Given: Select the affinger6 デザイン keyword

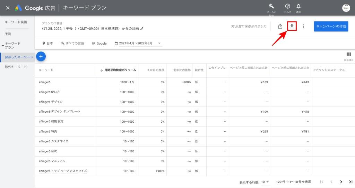Looking at the screenshot, I should 51,102.
